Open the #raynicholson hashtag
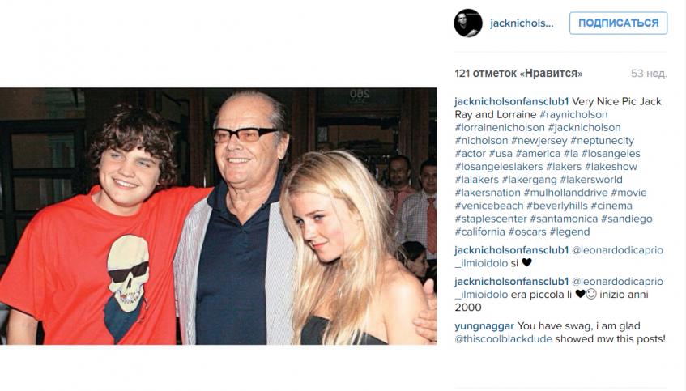 [x=573, y=115]
